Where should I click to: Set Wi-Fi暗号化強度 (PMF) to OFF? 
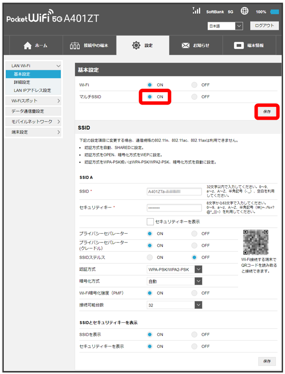(x=195, y=293)
